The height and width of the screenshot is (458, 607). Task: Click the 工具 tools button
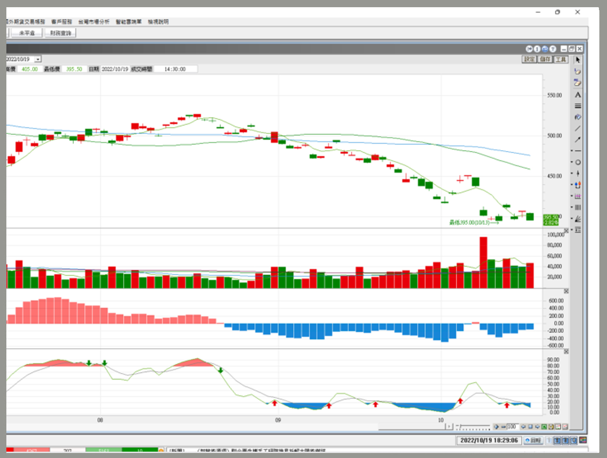point(561,59)
